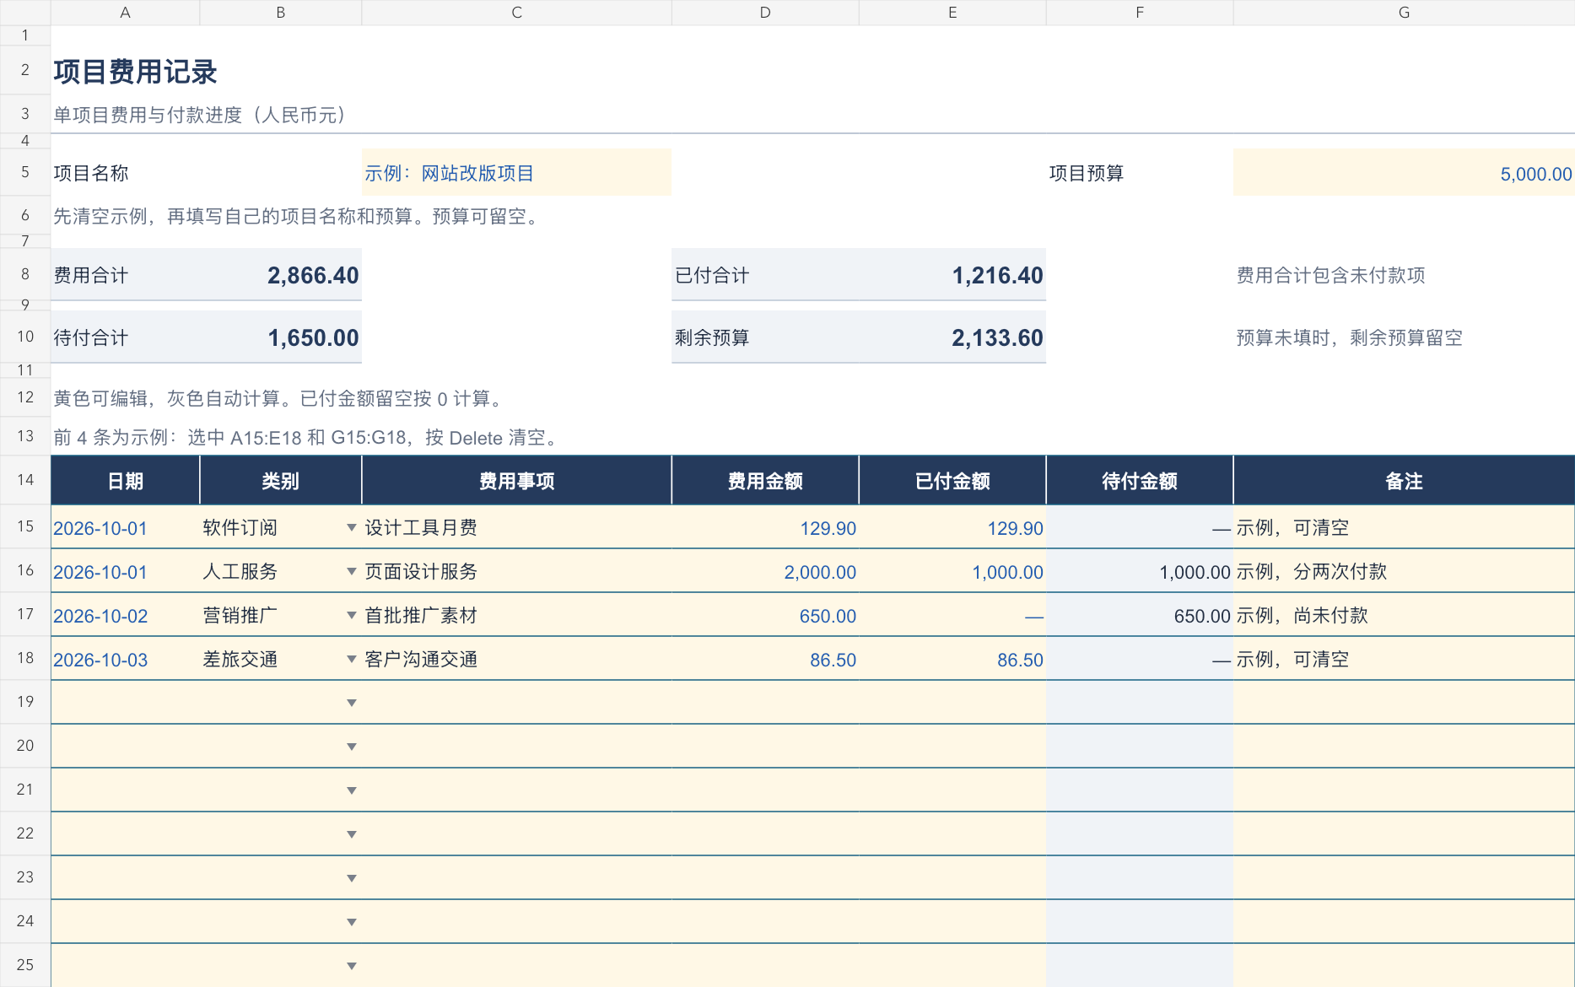
Task: Select pending amount 1,000.00 in column F
Action: pyautogui.click(x=1140, y=572)
